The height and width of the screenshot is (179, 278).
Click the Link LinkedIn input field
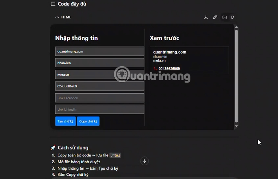99,109
